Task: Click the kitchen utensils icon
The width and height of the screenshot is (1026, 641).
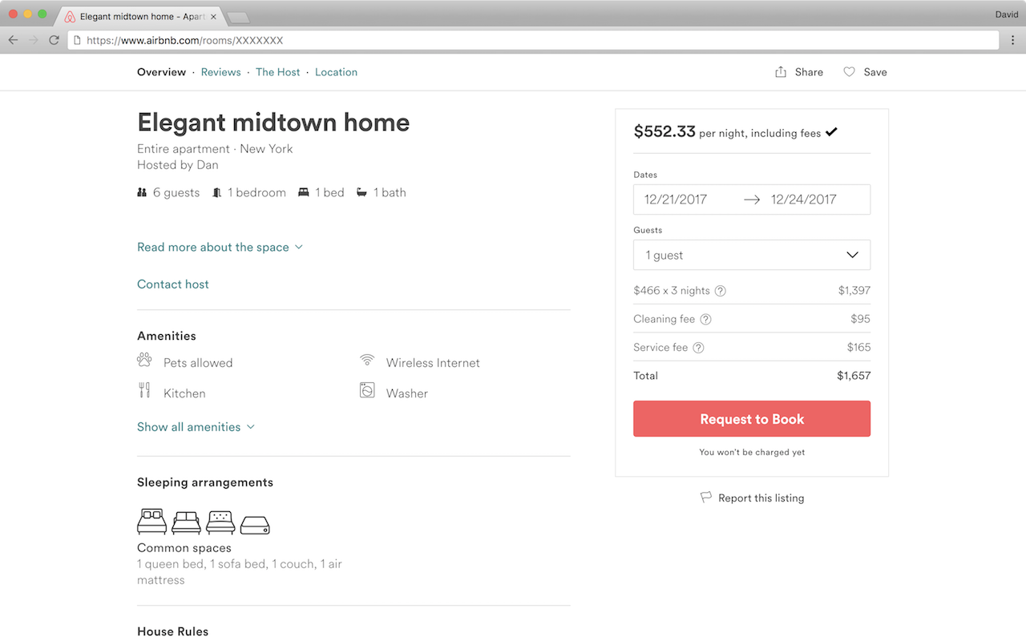Action: pos(144,391)
